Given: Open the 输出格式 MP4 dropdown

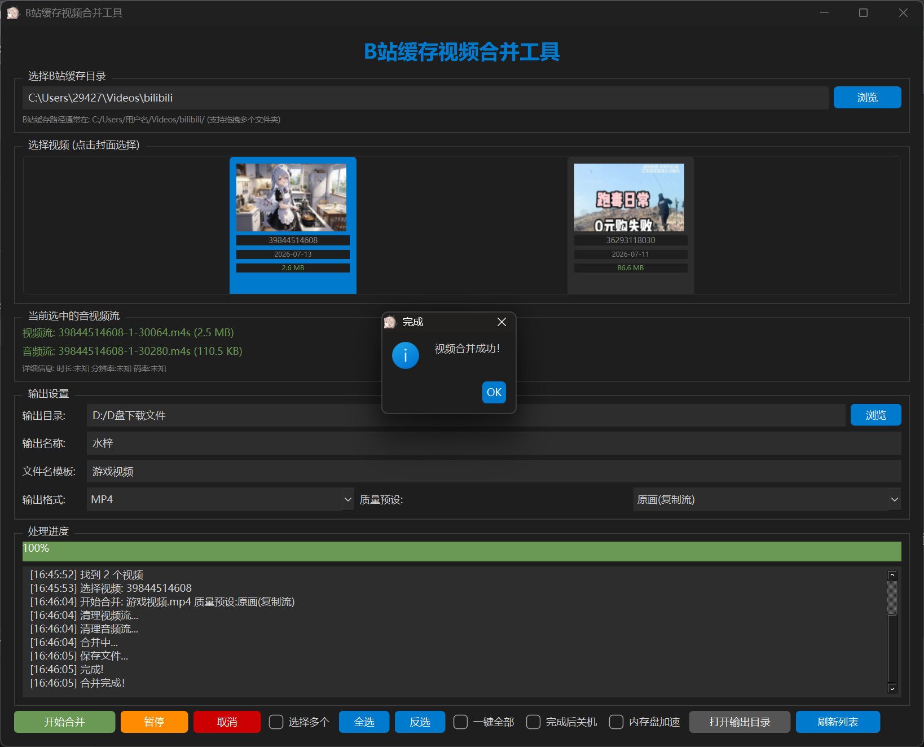Looking at the screenshot, I should (221, 499).
